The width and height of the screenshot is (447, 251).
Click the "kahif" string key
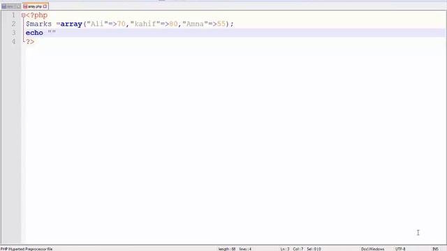[x=145, y=24]
